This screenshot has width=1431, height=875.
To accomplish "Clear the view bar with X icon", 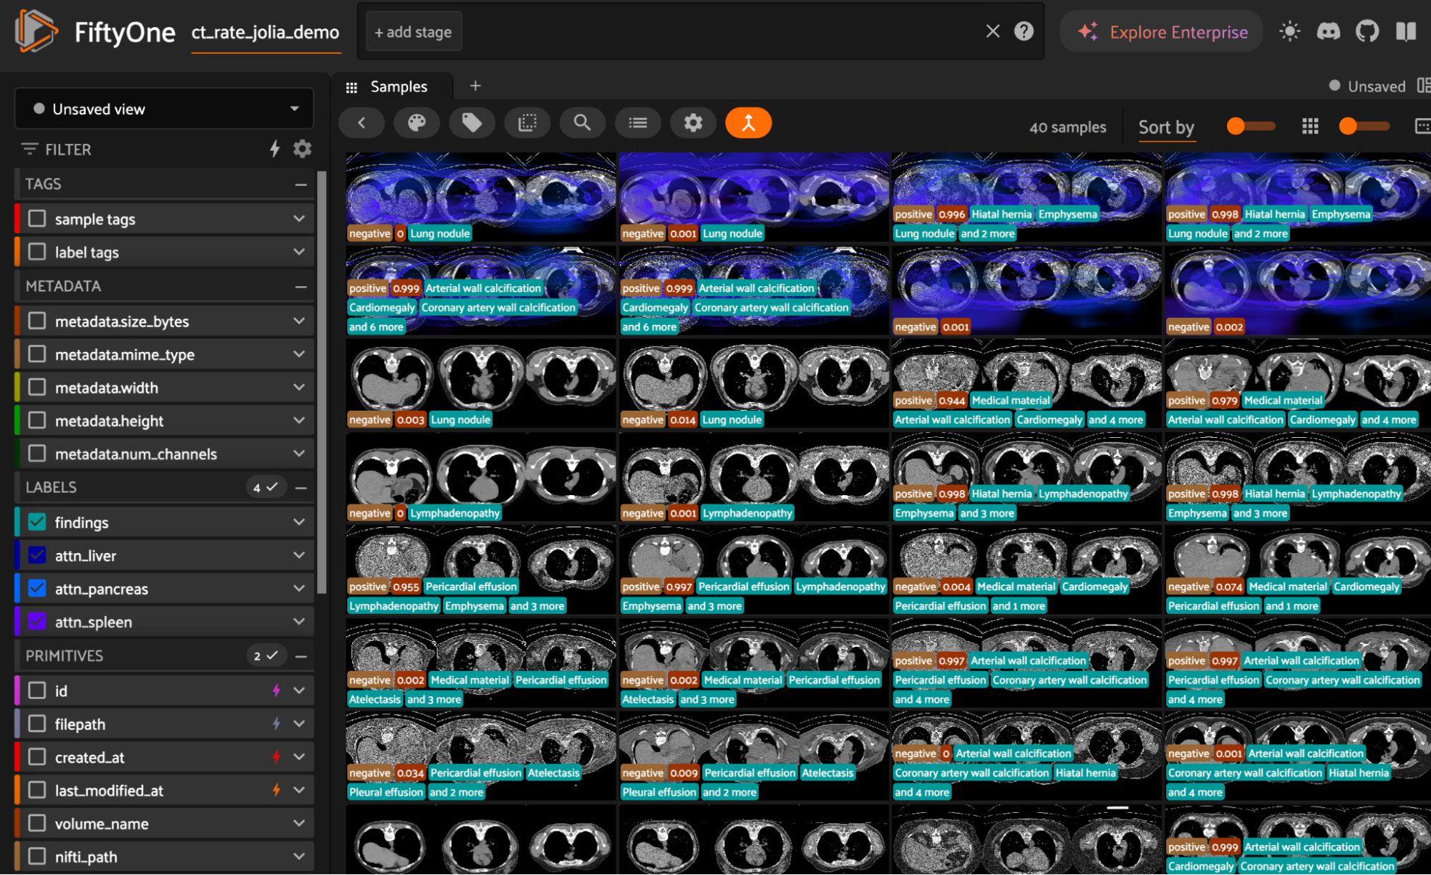I will (993, 31).
